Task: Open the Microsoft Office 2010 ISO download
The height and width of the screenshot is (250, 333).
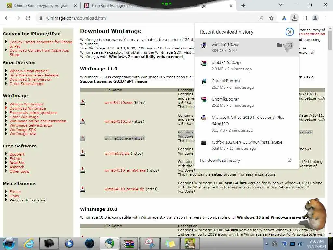Action: pos(246,123)
